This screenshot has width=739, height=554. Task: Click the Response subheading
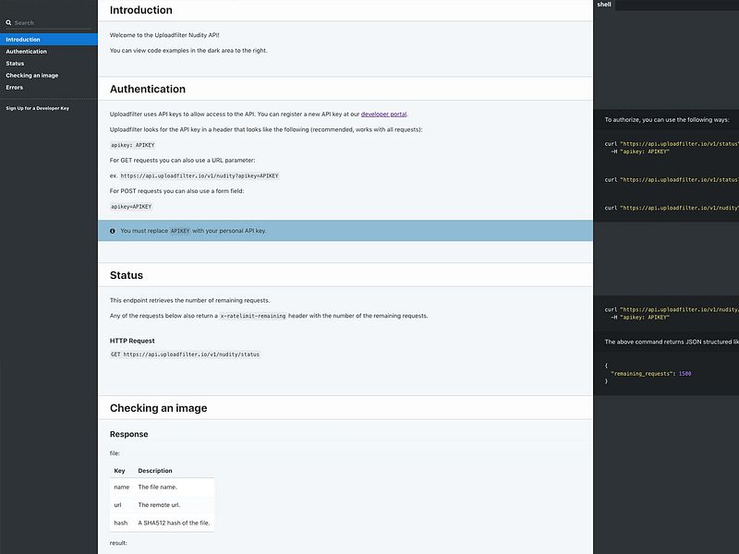click(x=128, y=434)
